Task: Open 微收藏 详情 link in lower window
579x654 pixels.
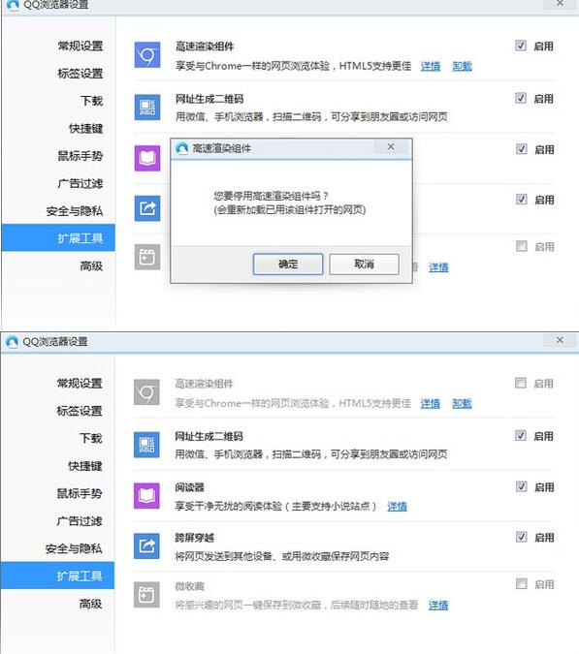Action: click(x=438, y=605)
